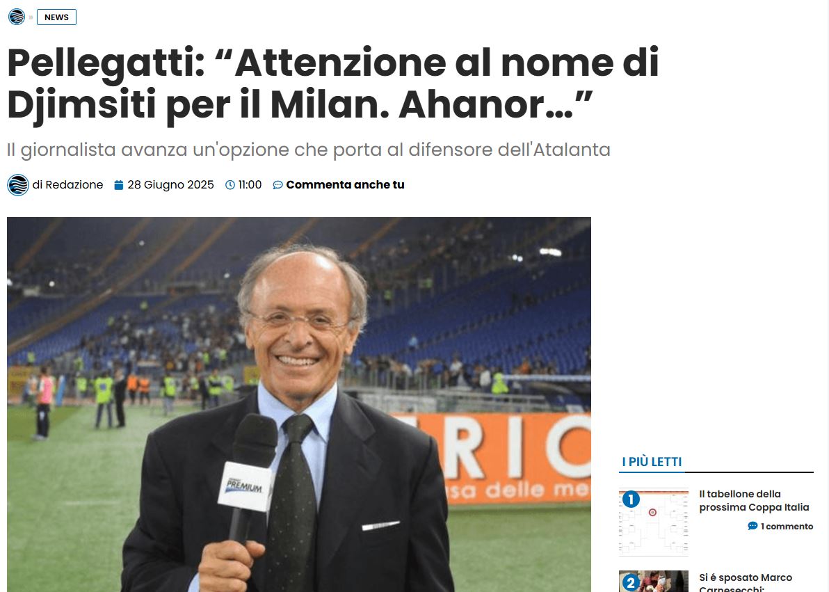Click the '1 commento' bubble icon
Screen dimensions: 829x592
[753, 526]
